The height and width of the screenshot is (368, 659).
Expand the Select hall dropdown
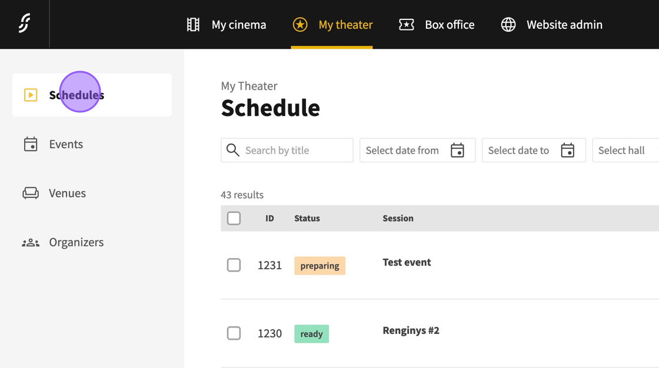pos(625,150)
